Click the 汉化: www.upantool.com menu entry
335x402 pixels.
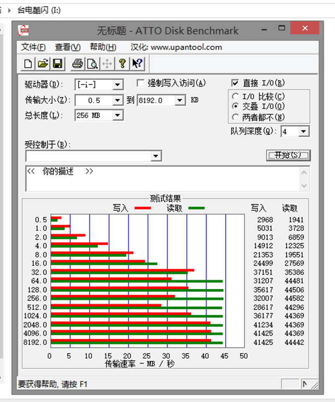click(176, 47)
